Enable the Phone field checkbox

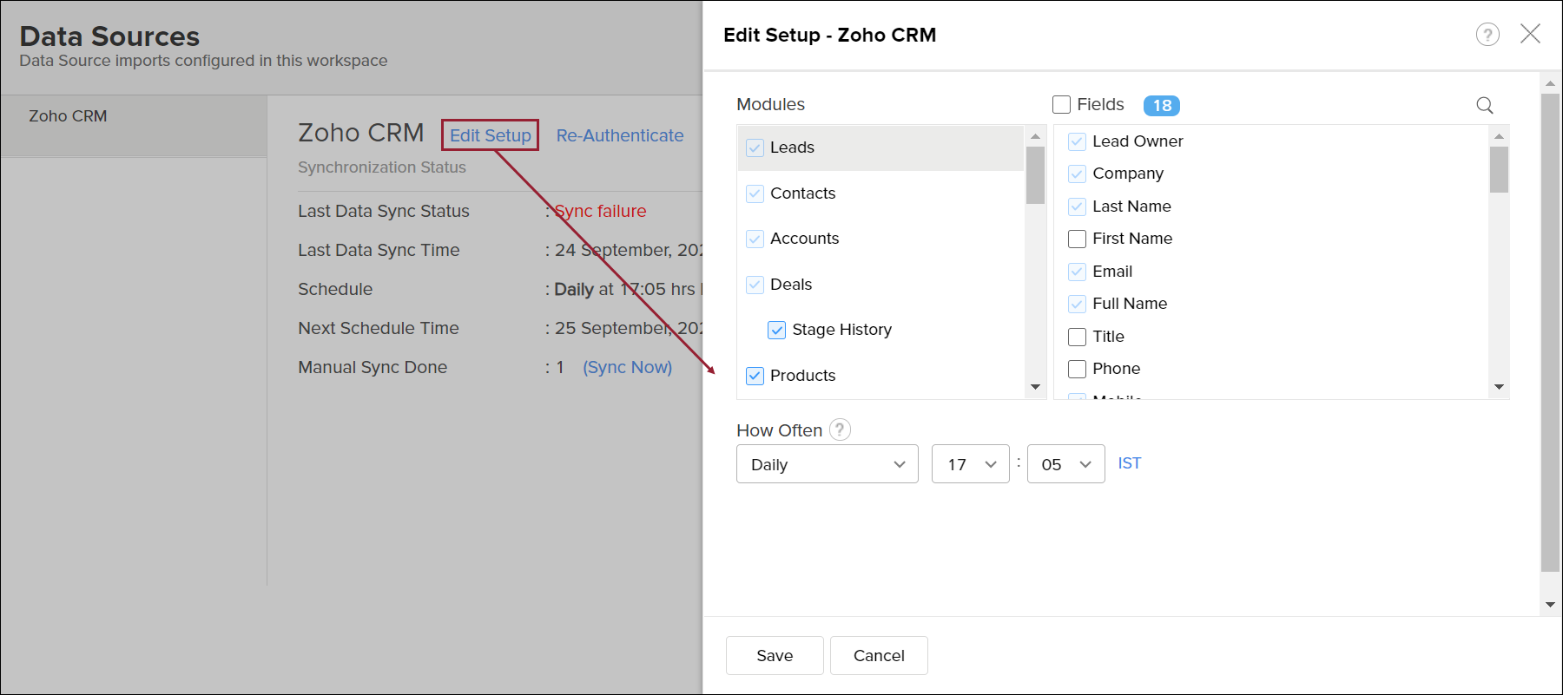(1077, 369)
